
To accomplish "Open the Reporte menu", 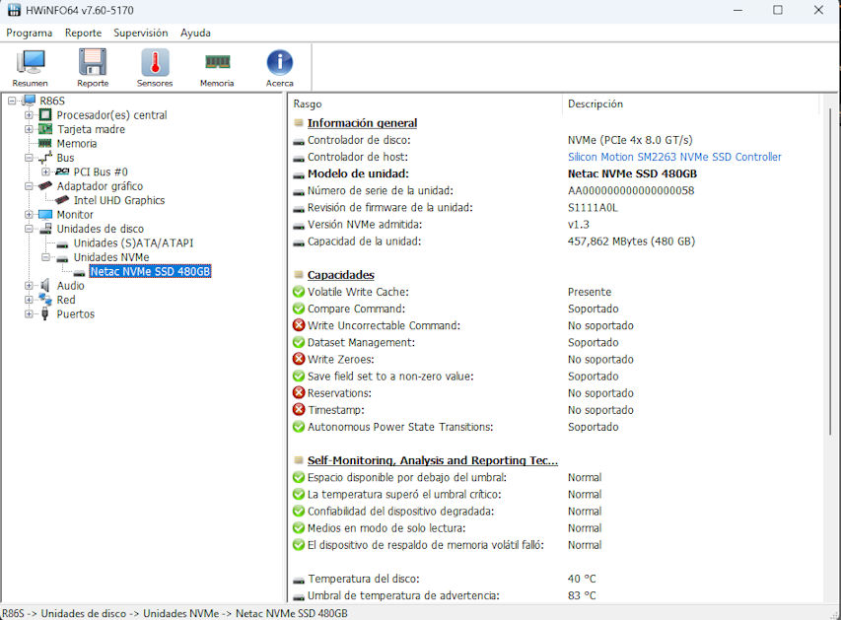I will 83,33.
